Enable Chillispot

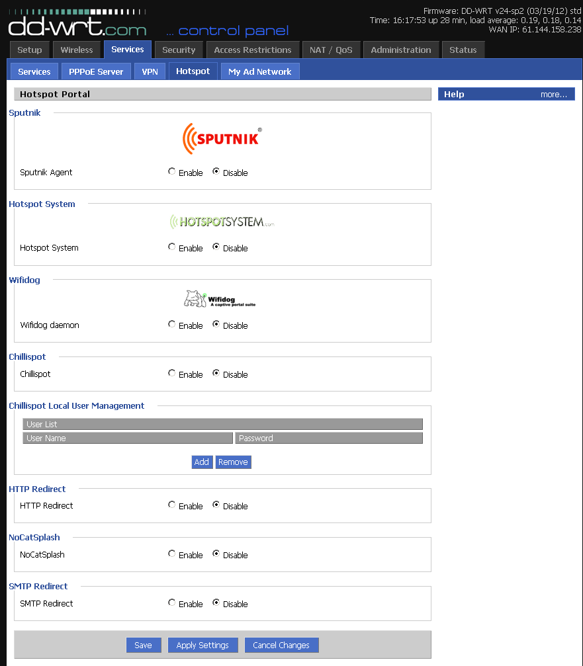point(171,374)
